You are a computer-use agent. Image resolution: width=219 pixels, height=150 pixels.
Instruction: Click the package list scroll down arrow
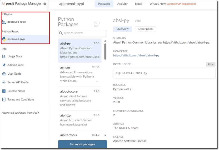[x=105, y=135]
